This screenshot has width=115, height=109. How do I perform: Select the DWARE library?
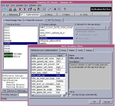coord(20,41)
